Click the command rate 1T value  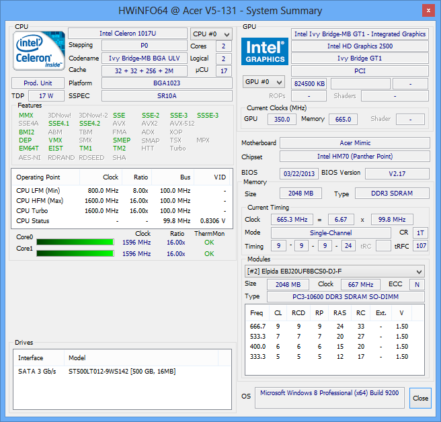click(x=420, y=233)
